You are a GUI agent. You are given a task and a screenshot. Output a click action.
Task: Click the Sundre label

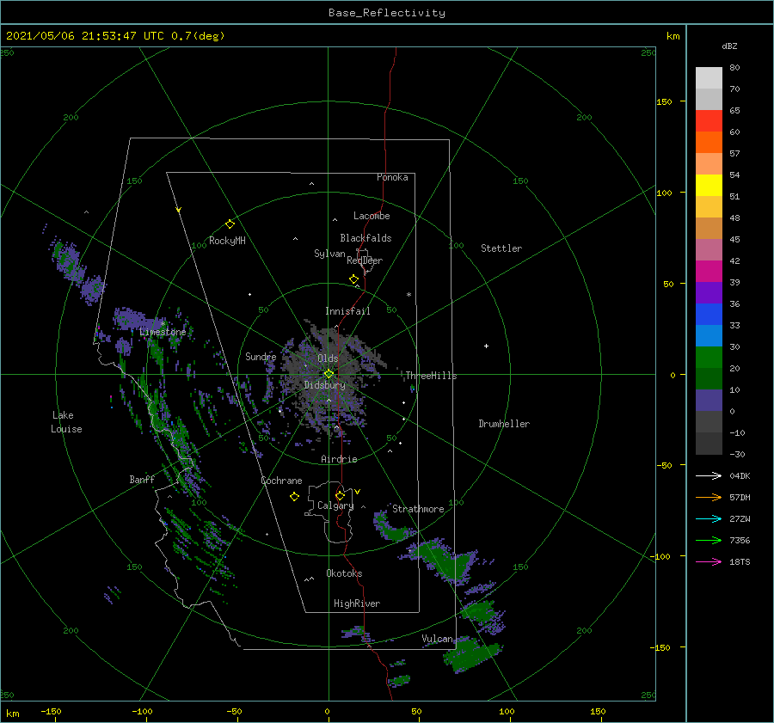[261, 356]
